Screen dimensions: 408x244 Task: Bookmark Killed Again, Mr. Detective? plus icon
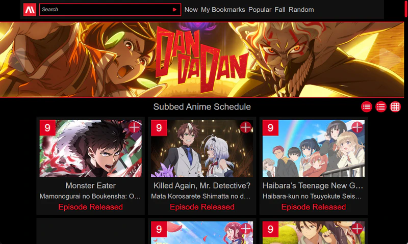[x=246, y=127]
